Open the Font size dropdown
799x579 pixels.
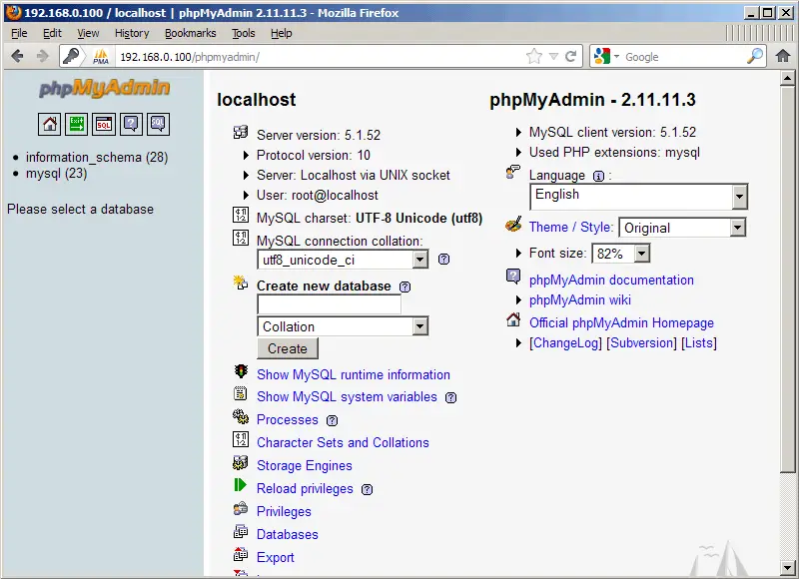click(x=621, y=254)
